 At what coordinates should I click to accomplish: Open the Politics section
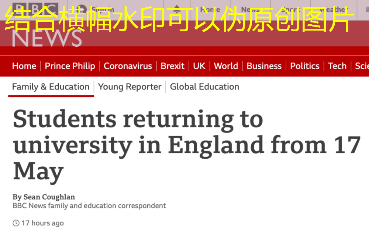[304, 66]
